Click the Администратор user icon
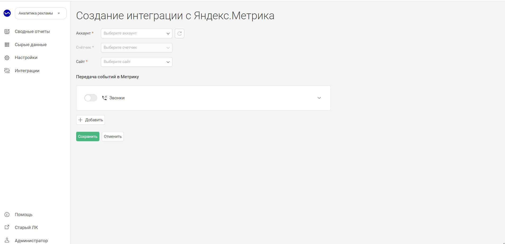This screenshot has height=244, width=505. tap(7, 240)
